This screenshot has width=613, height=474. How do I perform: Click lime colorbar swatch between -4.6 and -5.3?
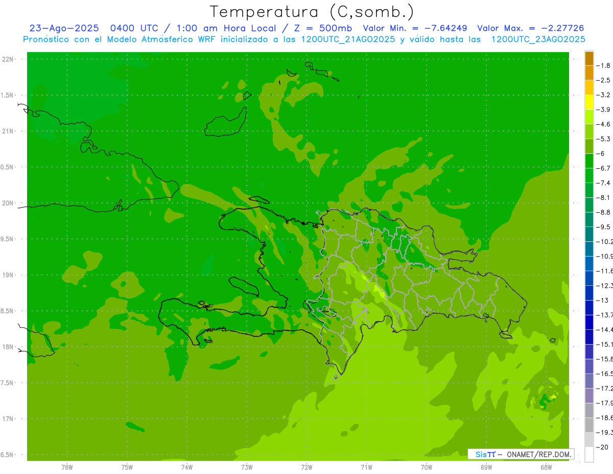(589, 131)
